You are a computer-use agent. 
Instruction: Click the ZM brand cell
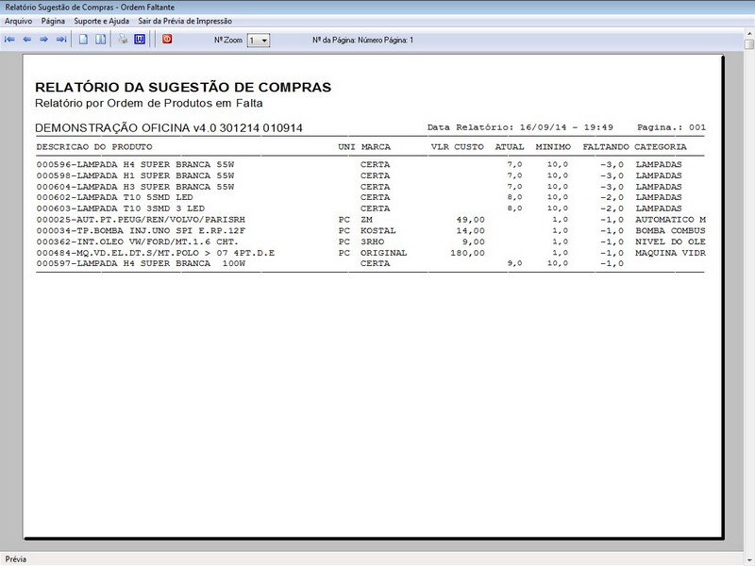tap(366, 220)
